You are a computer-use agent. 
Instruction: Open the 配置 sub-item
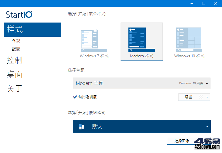15,49
